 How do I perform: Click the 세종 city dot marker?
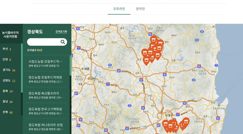click(x=83, y=69)
